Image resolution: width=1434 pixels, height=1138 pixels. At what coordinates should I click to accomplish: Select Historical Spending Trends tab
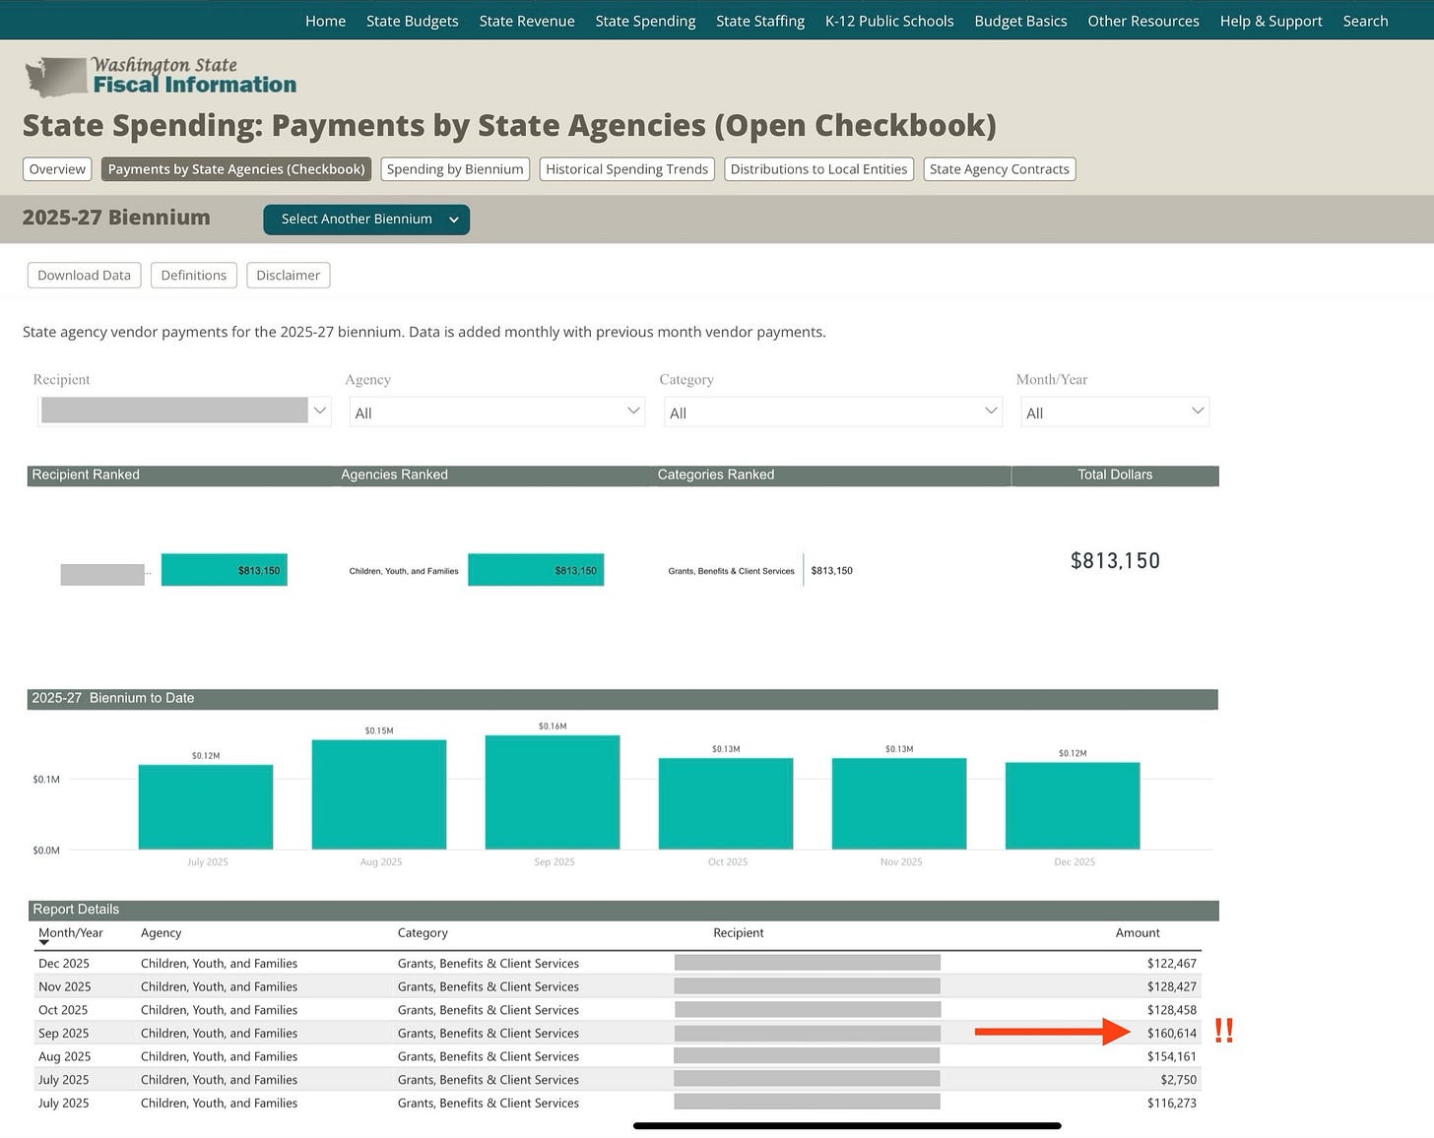626,169
